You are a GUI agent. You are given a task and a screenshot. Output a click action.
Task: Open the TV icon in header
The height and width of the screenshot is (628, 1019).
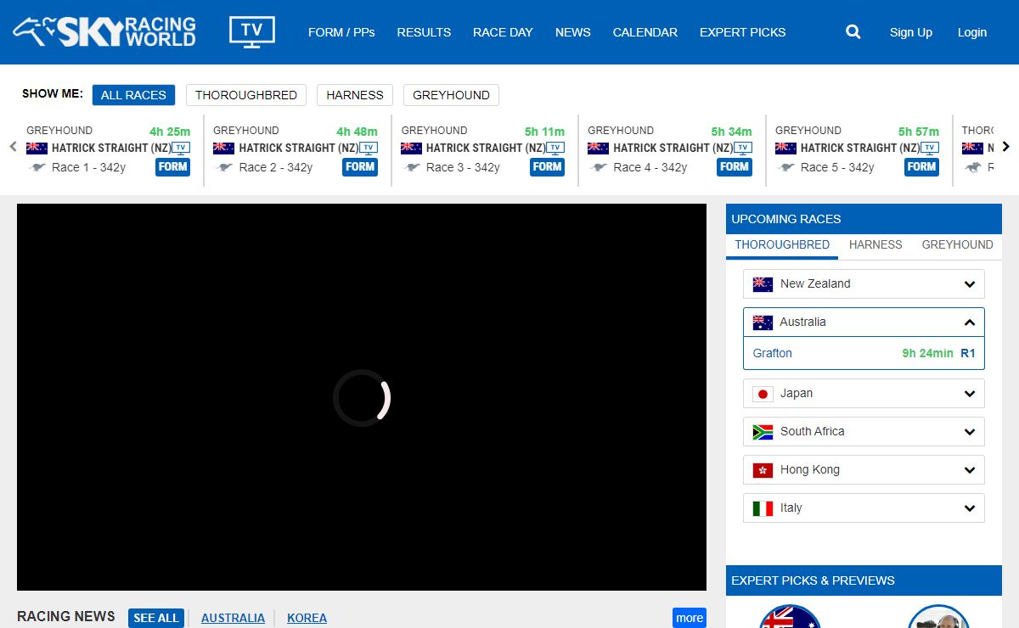pos(252,31)
